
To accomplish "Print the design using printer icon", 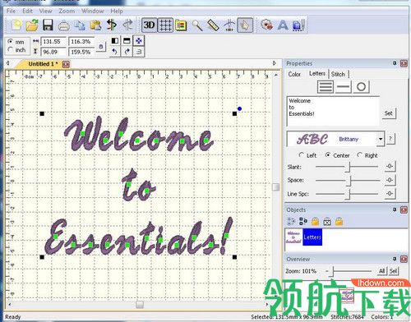I will point(64,25).
